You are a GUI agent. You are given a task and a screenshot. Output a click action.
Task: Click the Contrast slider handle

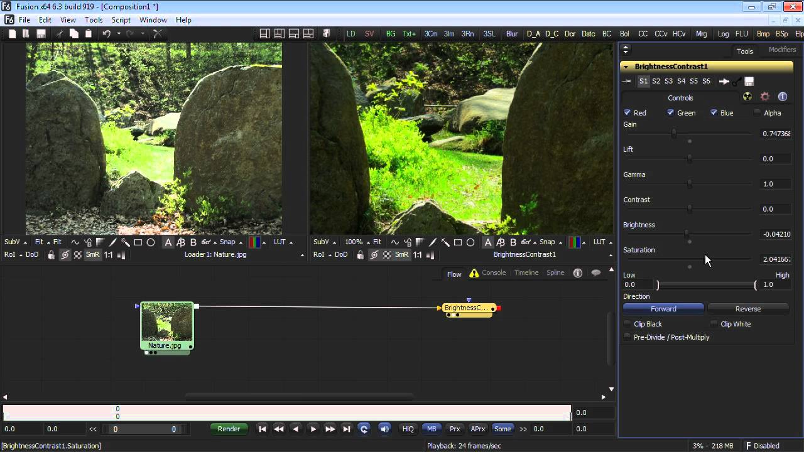(689, 209)
